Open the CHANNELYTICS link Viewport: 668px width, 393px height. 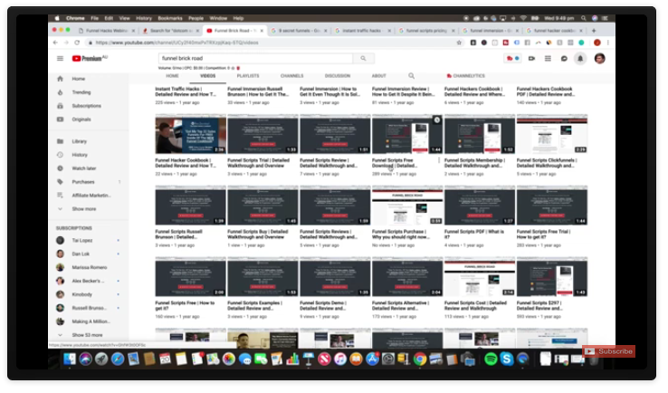[465, 76]
